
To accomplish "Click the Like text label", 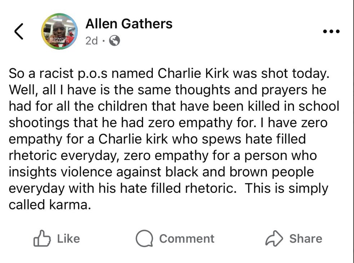I will (x=68, y=239).
